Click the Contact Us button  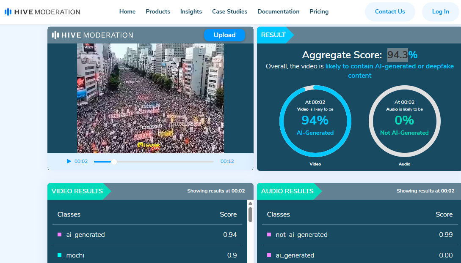click(x=390, y=12)
